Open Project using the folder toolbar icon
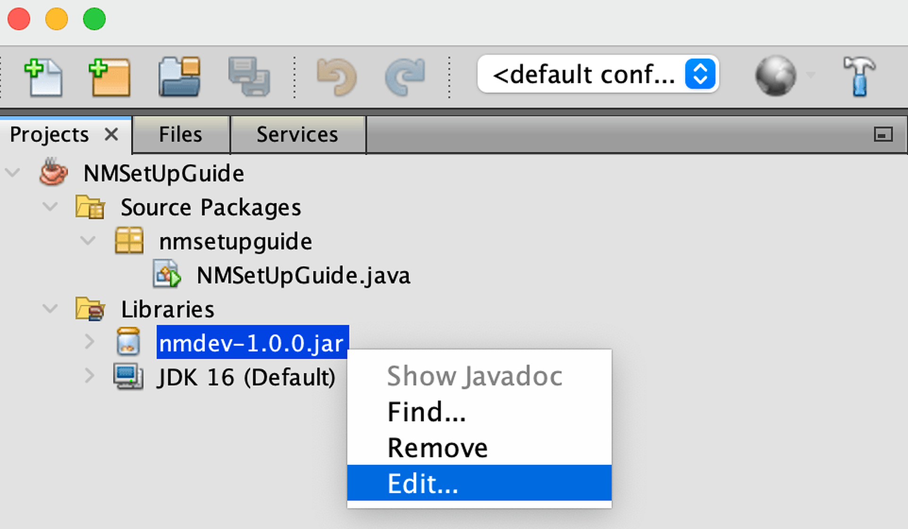 pos(179,77)
